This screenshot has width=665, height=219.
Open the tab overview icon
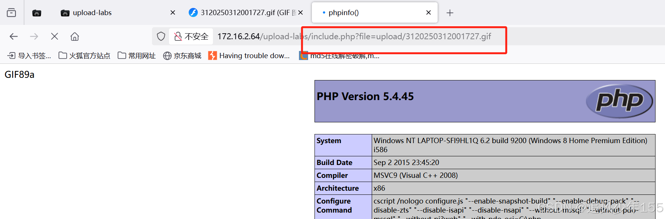click(11, 13)
